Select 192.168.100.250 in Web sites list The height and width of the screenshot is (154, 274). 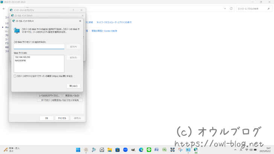pos(23,57)
